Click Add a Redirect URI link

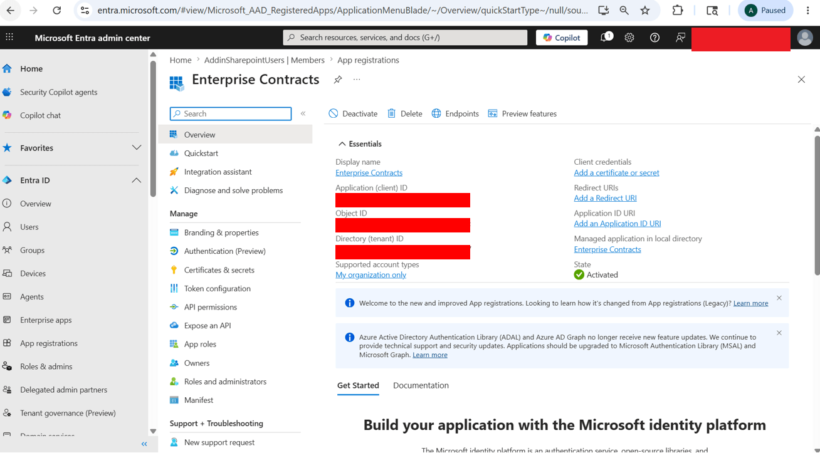pos(605,198)
